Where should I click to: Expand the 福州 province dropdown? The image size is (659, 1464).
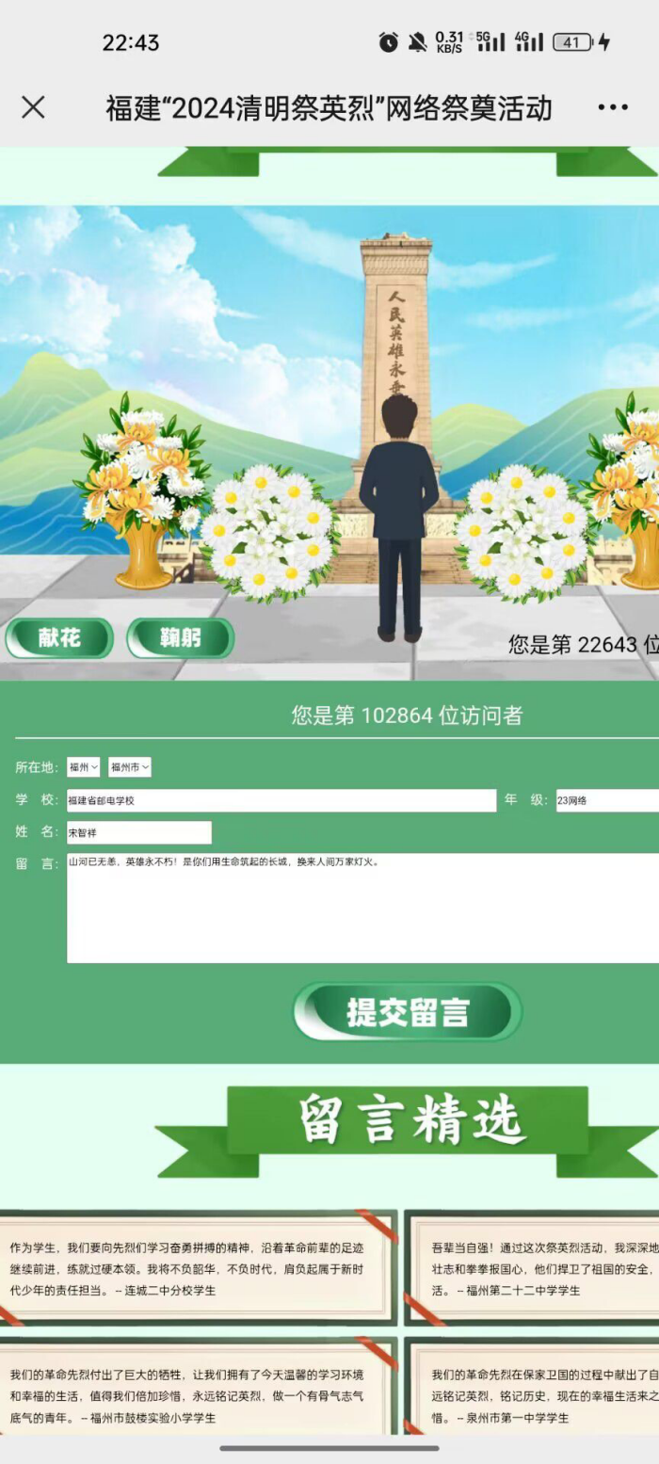tap(84, 767)
